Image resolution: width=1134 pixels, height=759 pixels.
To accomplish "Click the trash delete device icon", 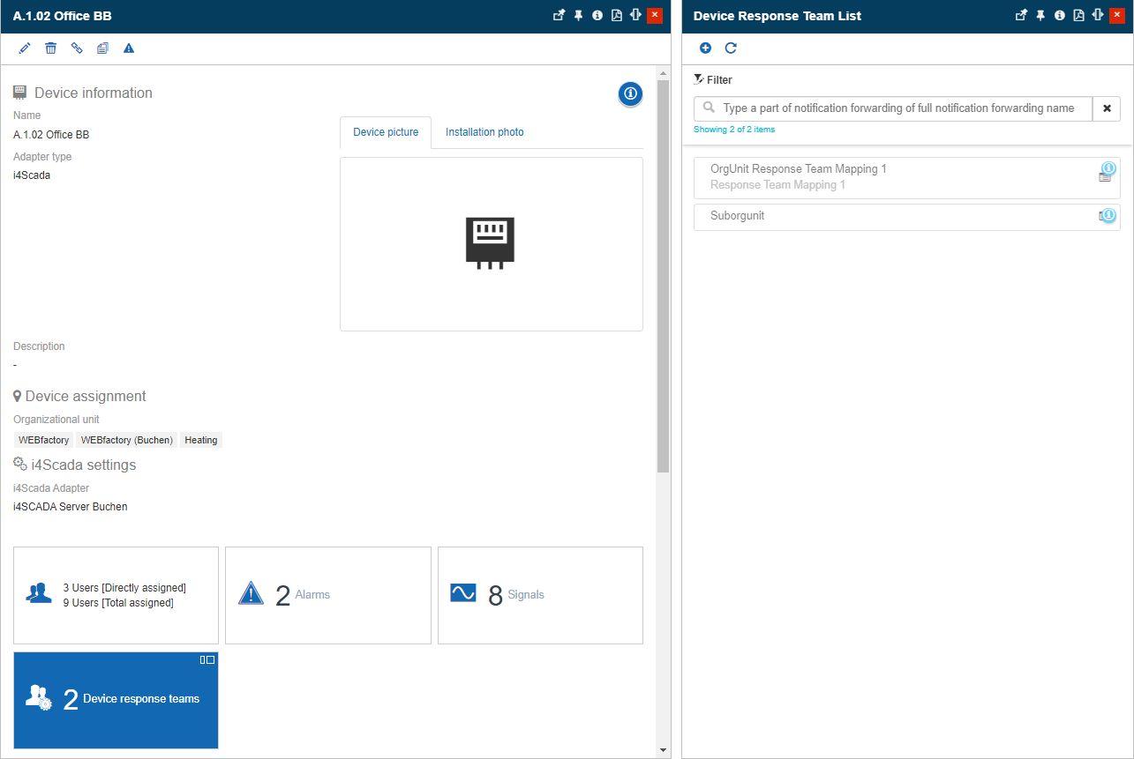I will 51,48.
